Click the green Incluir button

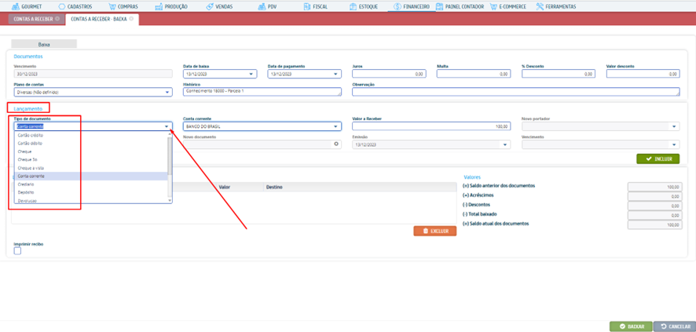click(x=658, y=159)
